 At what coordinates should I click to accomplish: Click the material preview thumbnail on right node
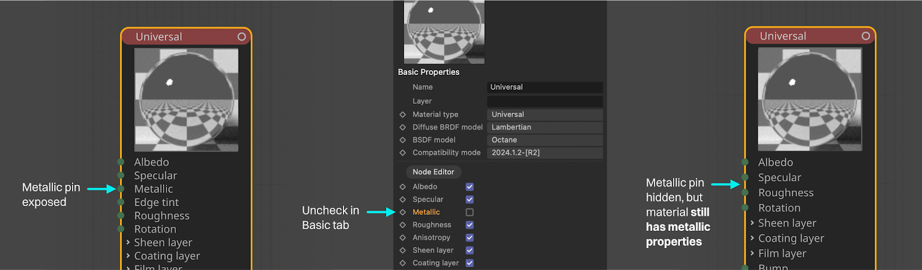tap(810, 99)
